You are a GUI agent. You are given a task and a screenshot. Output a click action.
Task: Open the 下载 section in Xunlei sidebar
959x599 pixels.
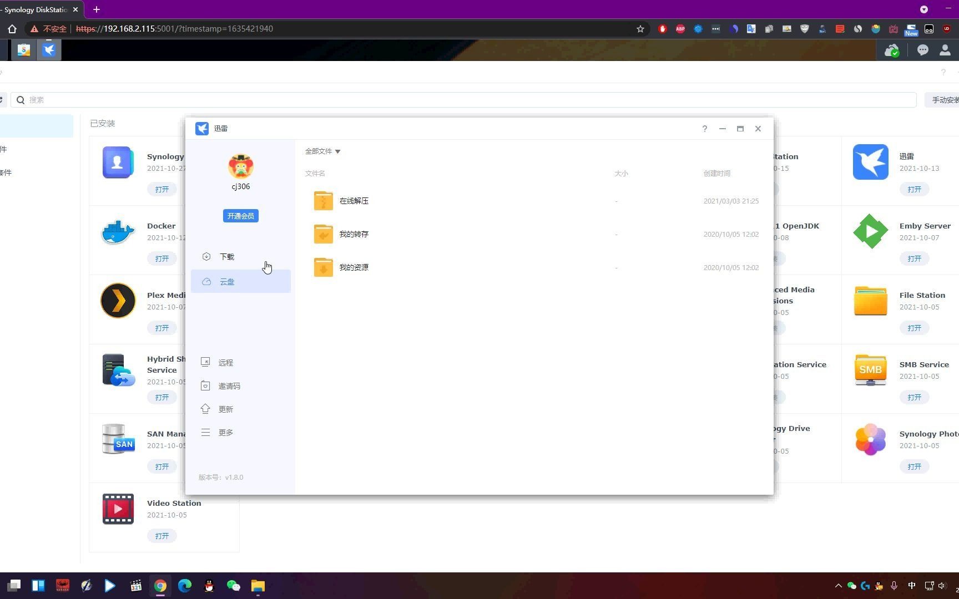(240, 256)
